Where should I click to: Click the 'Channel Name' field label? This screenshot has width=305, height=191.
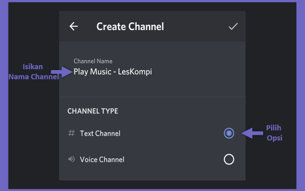tap(93, 61)
